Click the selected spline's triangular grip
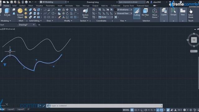This screenshot has height=112, width=199. (5, 65)
